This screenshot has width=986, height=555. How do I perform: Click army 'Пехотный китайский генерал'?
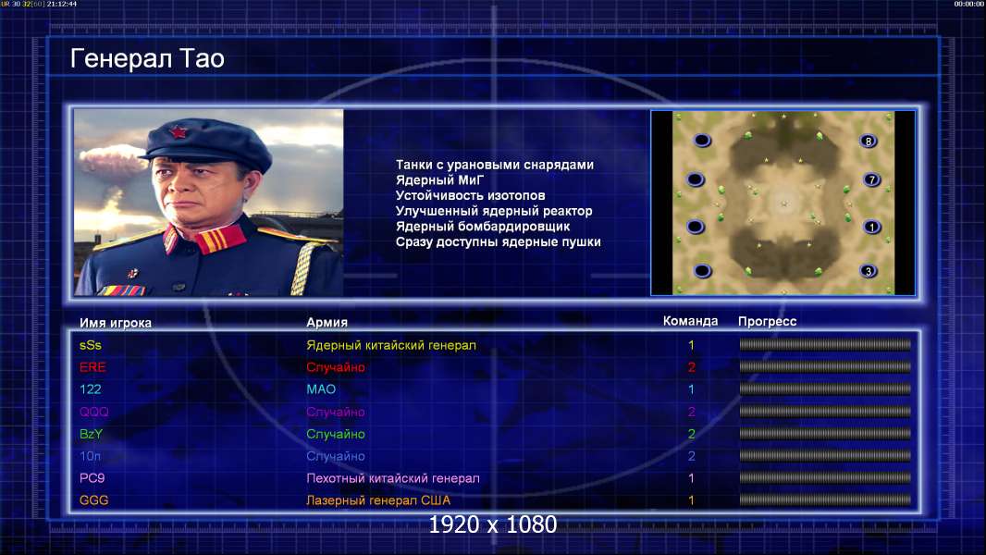[393, 478]
